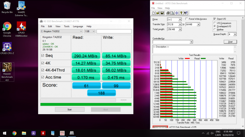
Task: Click the Open folder icon in ATTO toolbar
Action: coord(158,13)
